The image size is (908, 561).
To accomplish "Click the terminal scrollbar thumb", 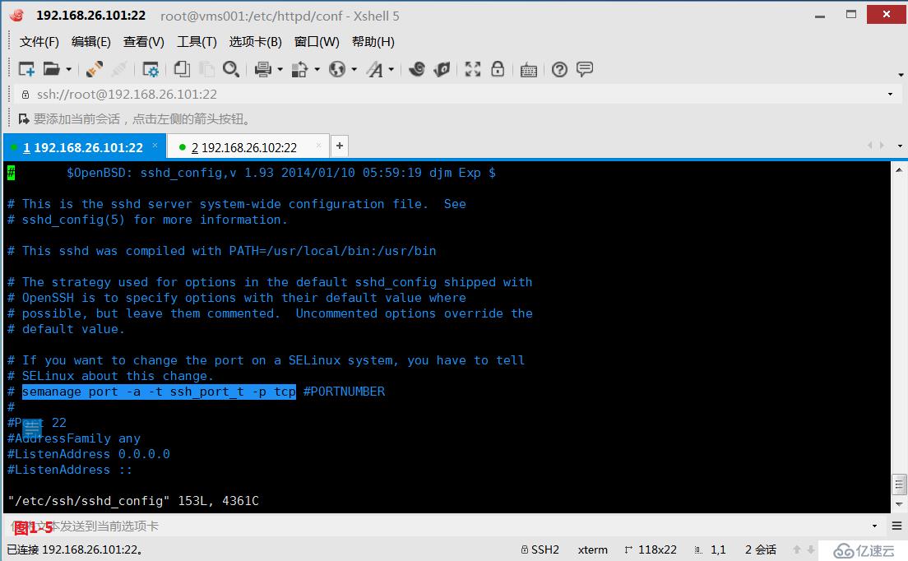I will (899, 484).
